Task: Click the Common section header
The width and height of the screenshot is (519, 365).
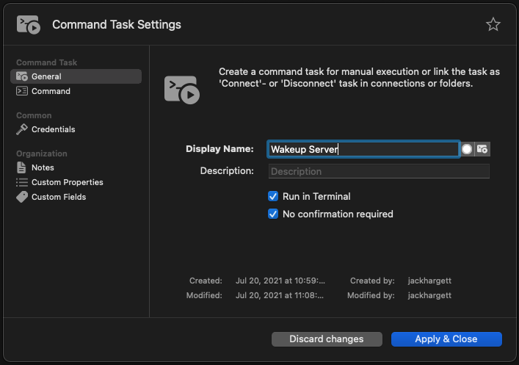Action: click(34, 115)
